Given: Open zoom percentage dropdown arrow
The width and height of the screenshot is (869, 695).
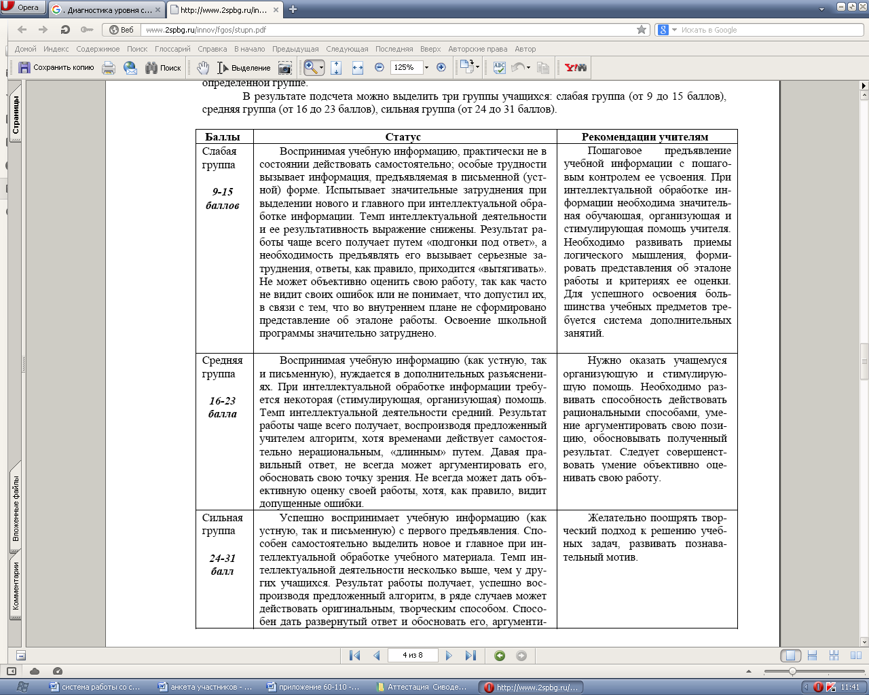Looking at the screenshot, I should (426, 68).
